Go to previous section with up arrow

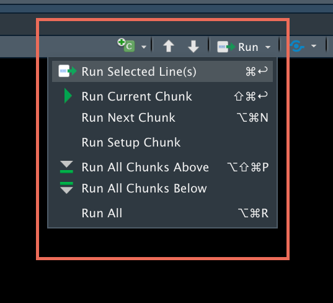point(169,46)
